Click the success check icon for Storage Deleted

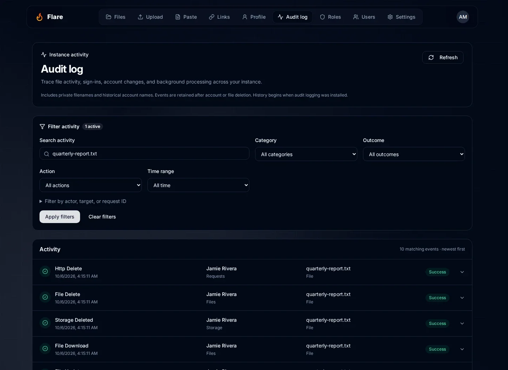click(x=45, y=323)
